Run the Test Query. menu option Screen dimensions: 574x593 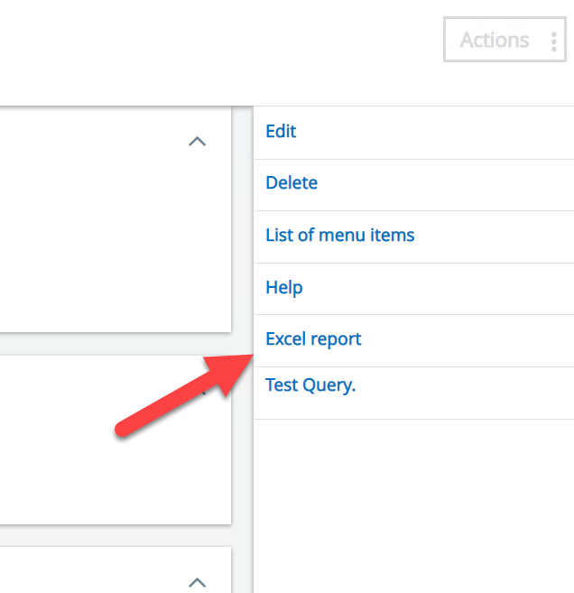tap(414, 393)
